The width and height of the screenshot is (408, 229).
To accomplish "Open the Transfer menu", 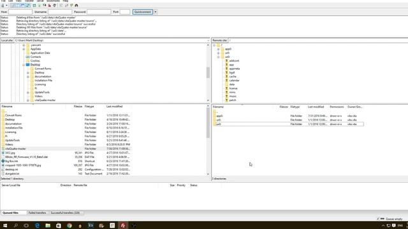I will [29, 1].
